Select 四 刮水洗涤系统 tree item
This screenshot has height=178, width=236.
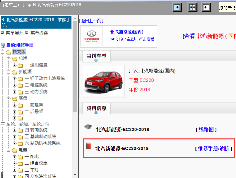point(40,176)
